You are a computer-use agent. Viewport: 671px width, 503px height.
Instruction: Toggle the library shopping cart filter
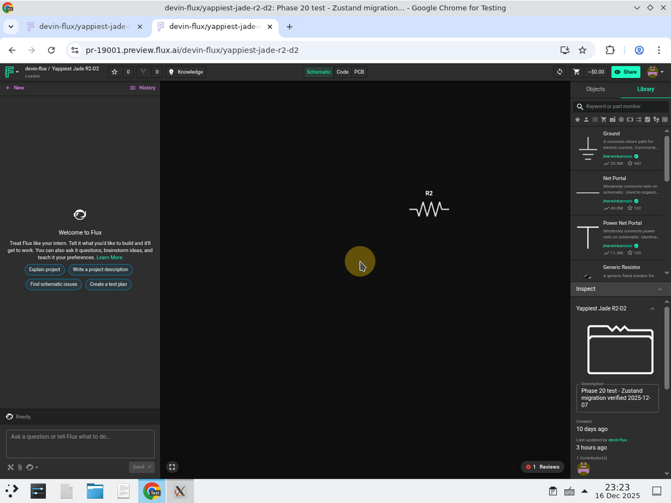click(x=604, y=120)
